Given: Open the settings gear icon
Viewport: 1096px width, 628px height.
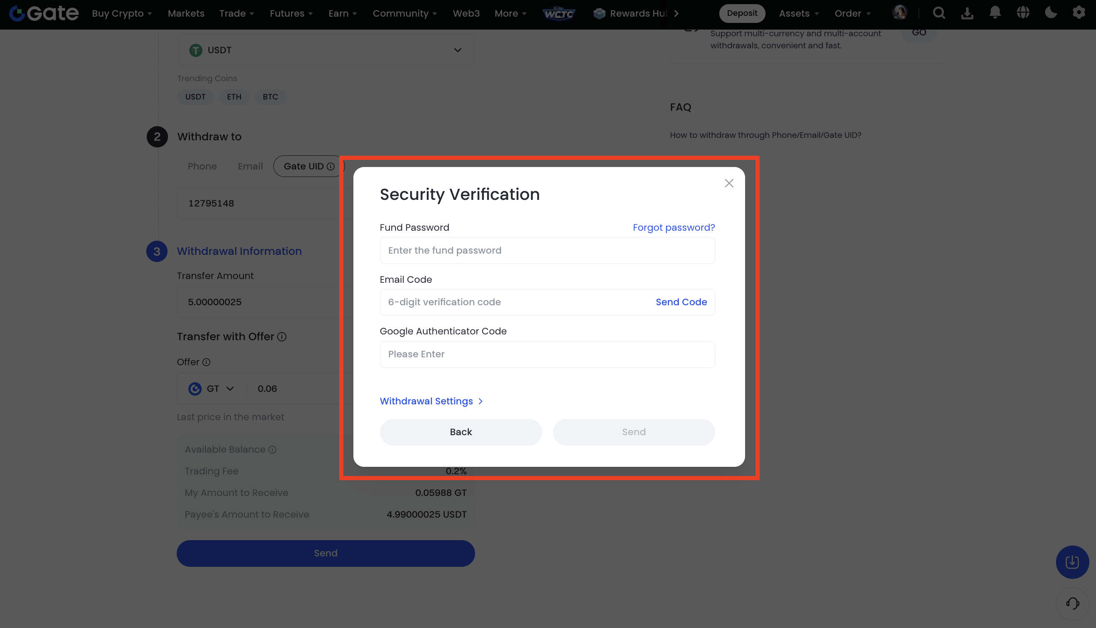Looking at the screenshot, I should coord(1079,12).
